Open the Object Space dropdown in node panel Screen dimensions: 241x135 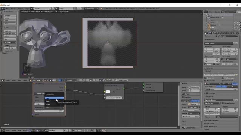[194, 107]
